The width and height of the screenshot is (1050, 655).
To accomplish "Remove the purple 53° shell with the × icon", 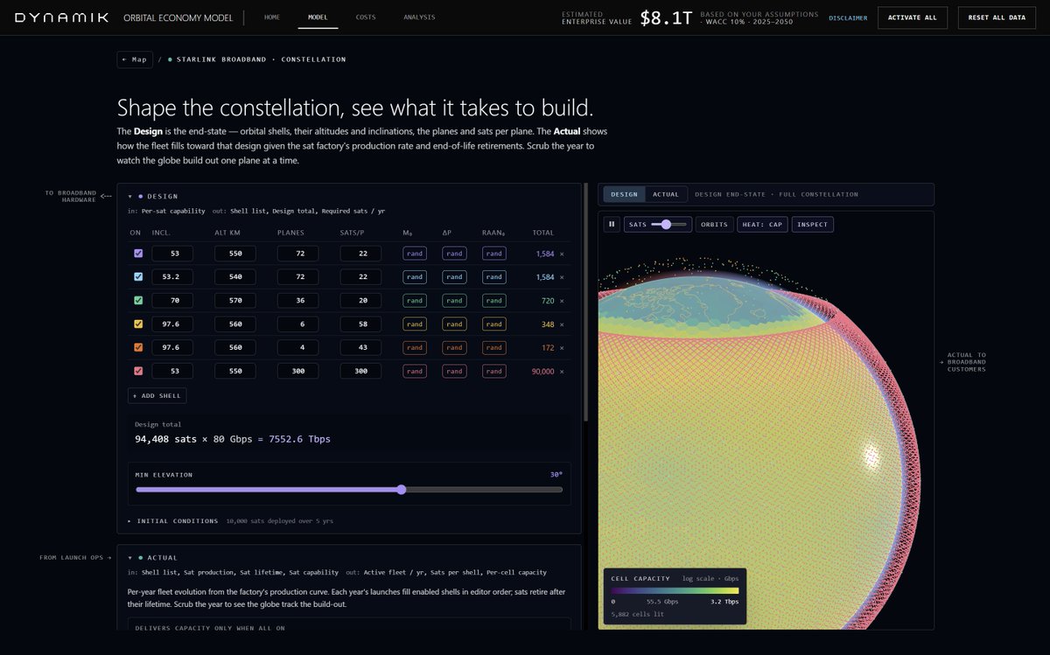I will pos(562,254).
